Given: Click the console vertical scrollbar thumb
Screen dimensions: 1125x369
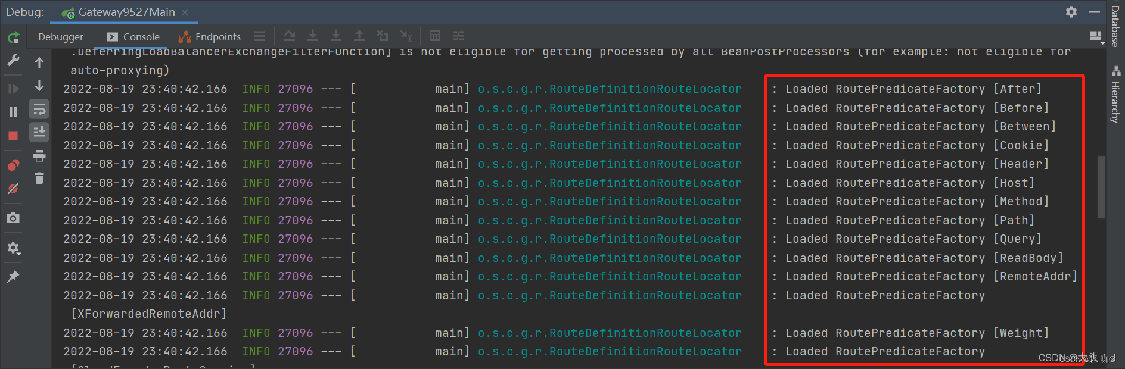Looking at the screenshot, I should 1101,187.
